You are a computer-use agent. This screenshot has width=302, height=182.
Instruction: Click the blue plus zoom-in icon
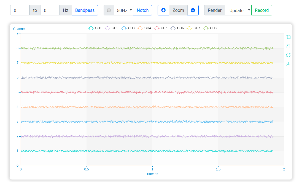point(163,10)
